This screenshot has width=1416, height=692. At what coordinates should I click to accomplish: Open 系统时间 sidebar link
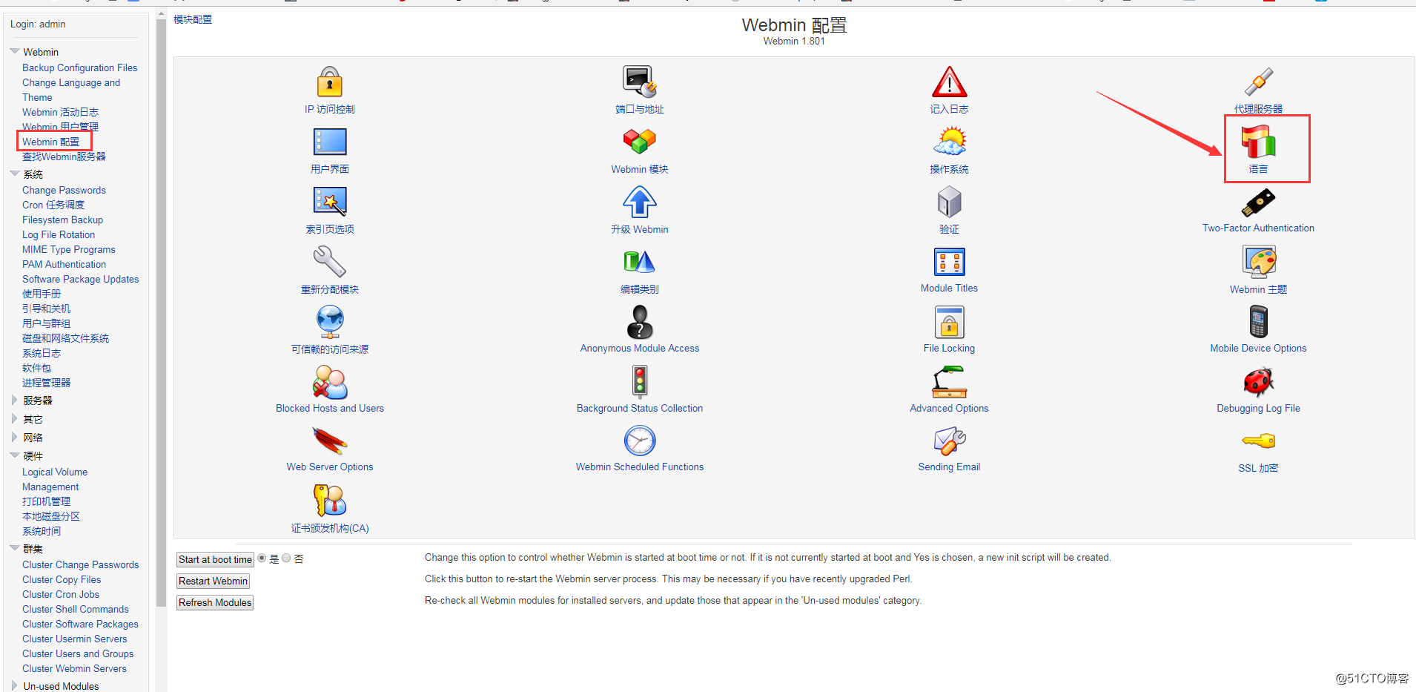[x=42, y=531]
